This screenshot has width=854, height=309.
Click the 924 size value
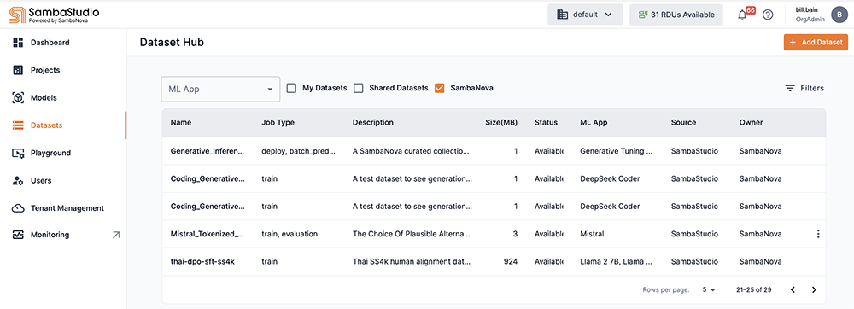pos(512,262)
